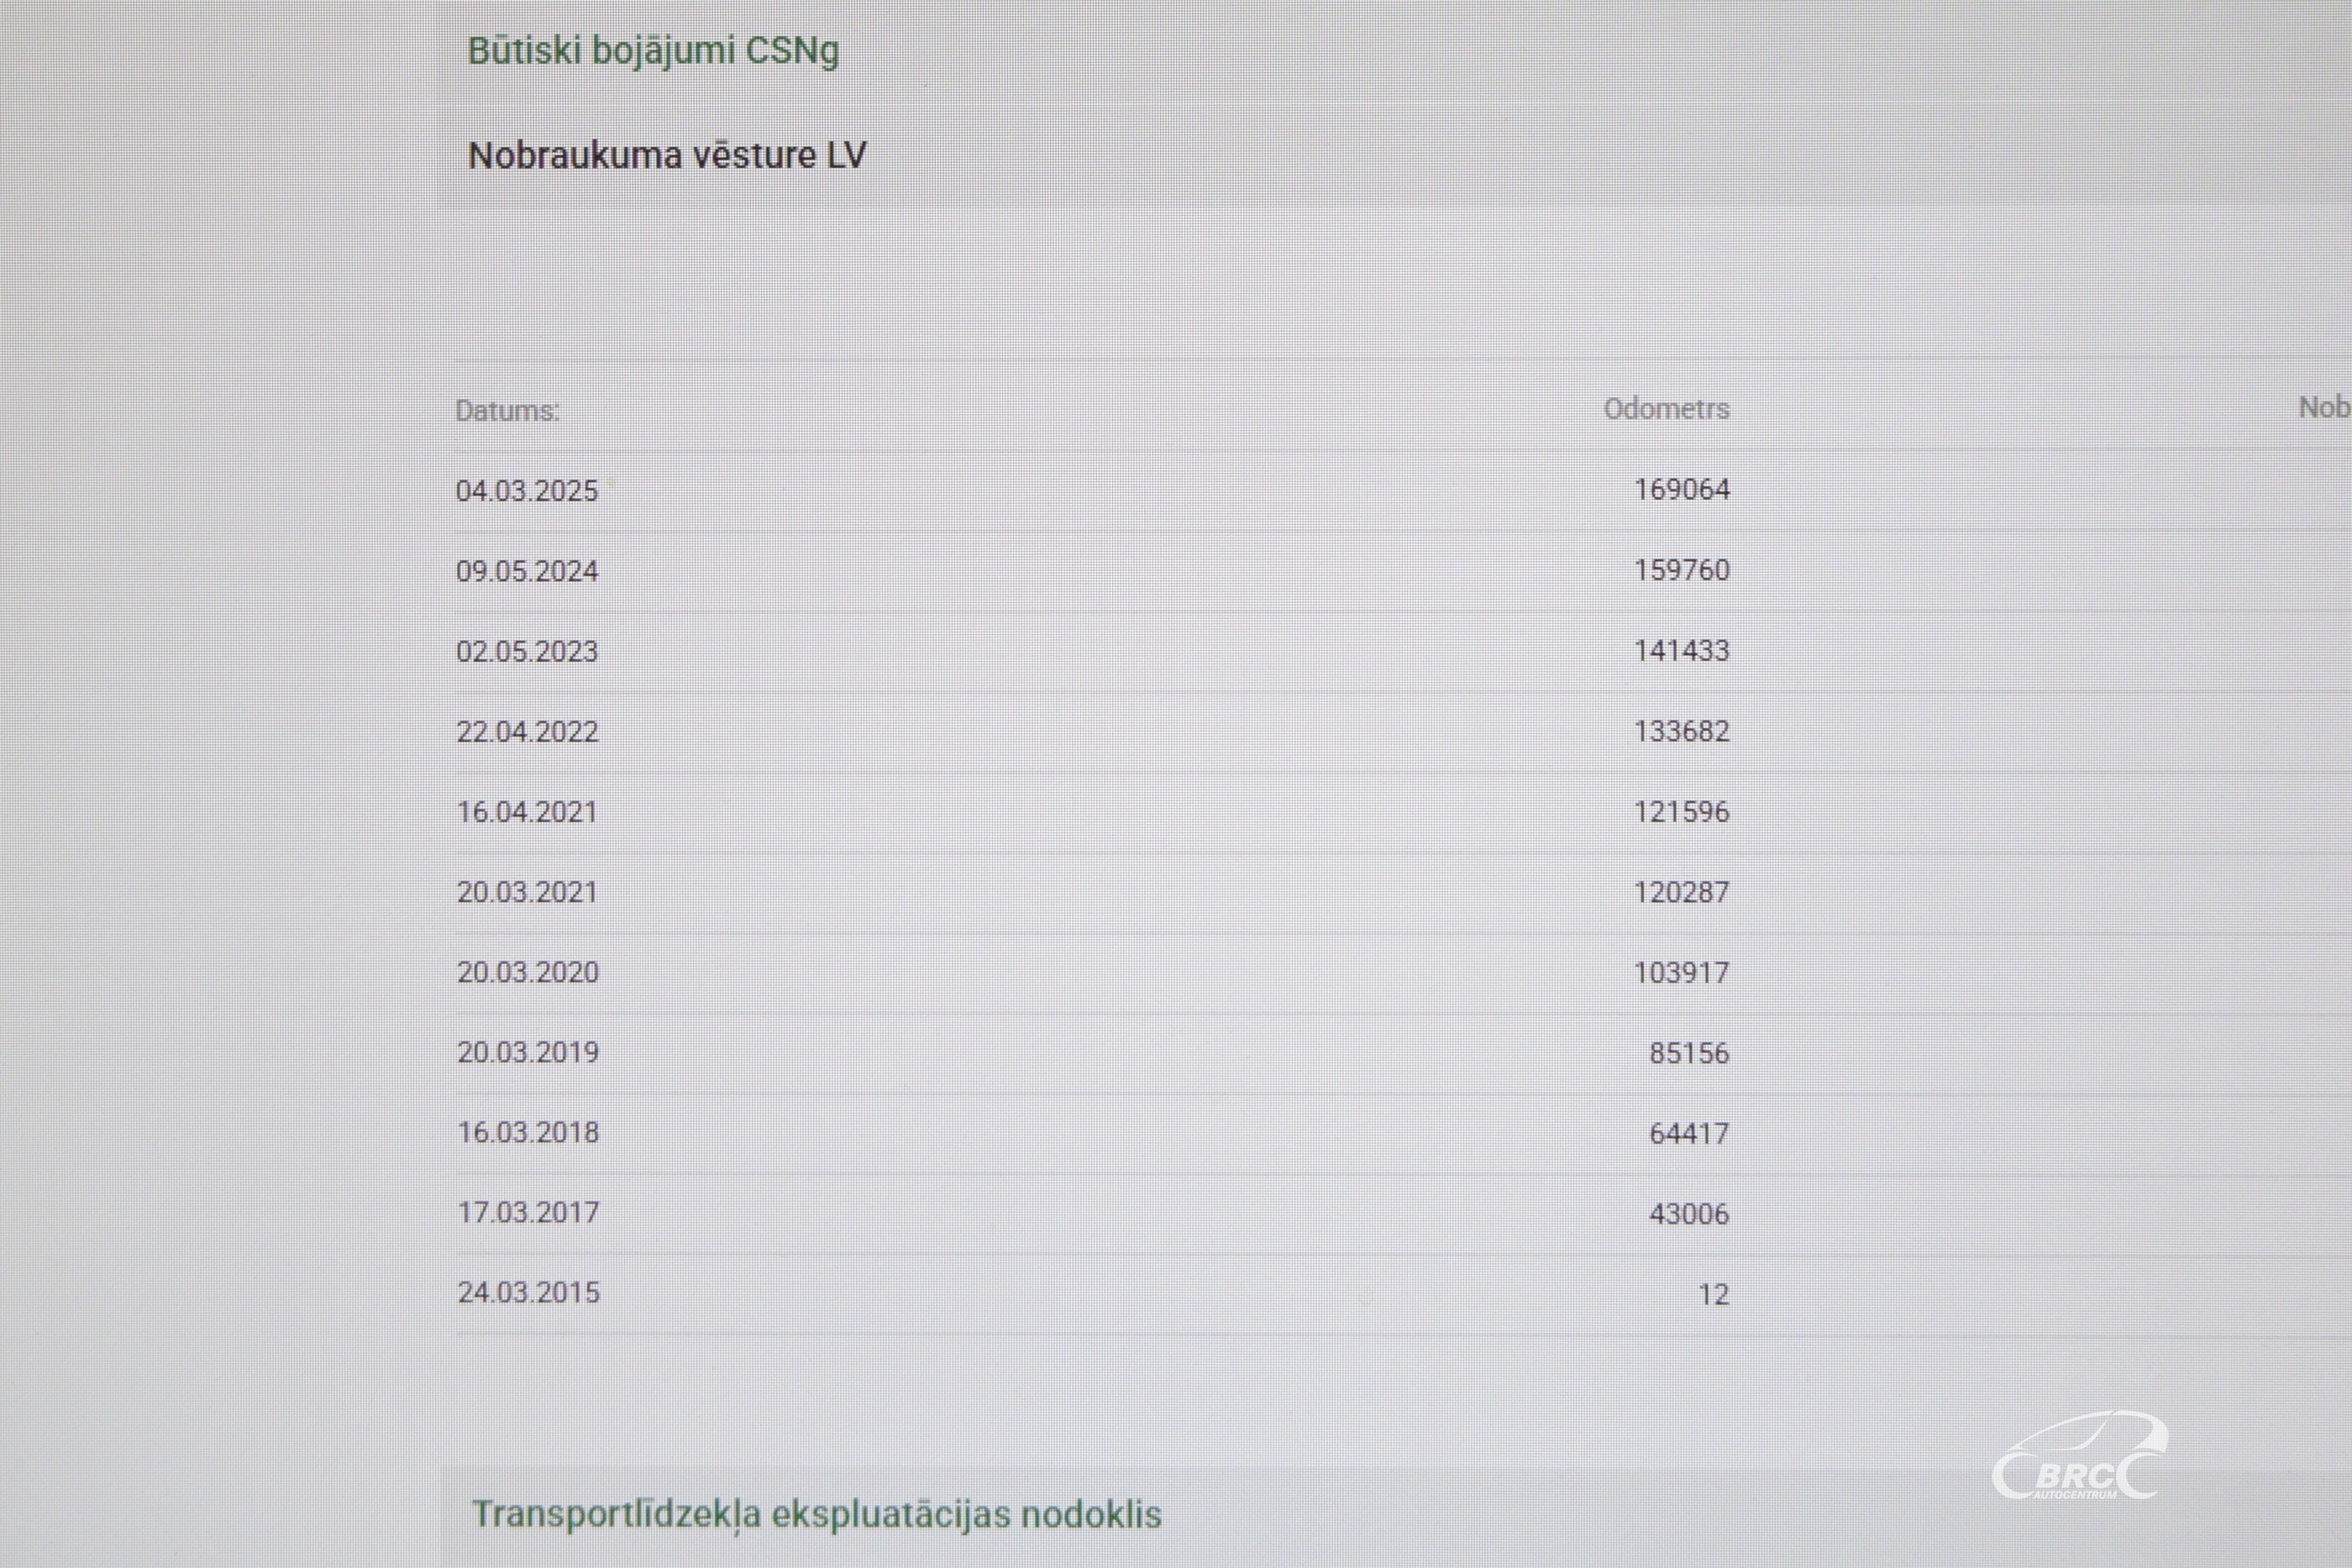
Task: Select the Datums column header
Action: (x=507, y=410)
